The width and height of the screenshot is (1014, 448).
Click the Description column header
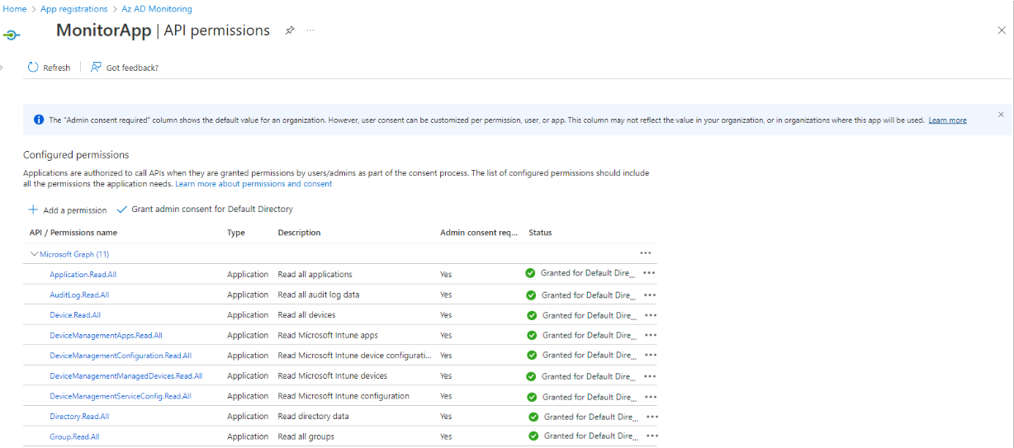tap(299, 233)
